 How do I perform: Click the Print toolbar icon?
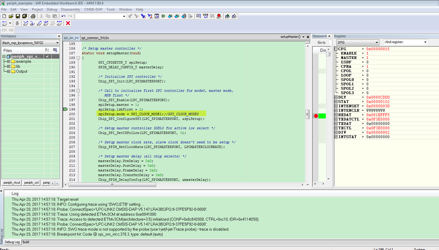[x=32, y=16]
